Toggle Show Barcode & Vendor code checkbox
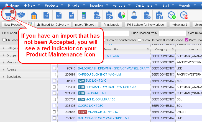Image resolution: width=202 pixels, height=122 pixels. pyautogui.click(x=140, y=40)
